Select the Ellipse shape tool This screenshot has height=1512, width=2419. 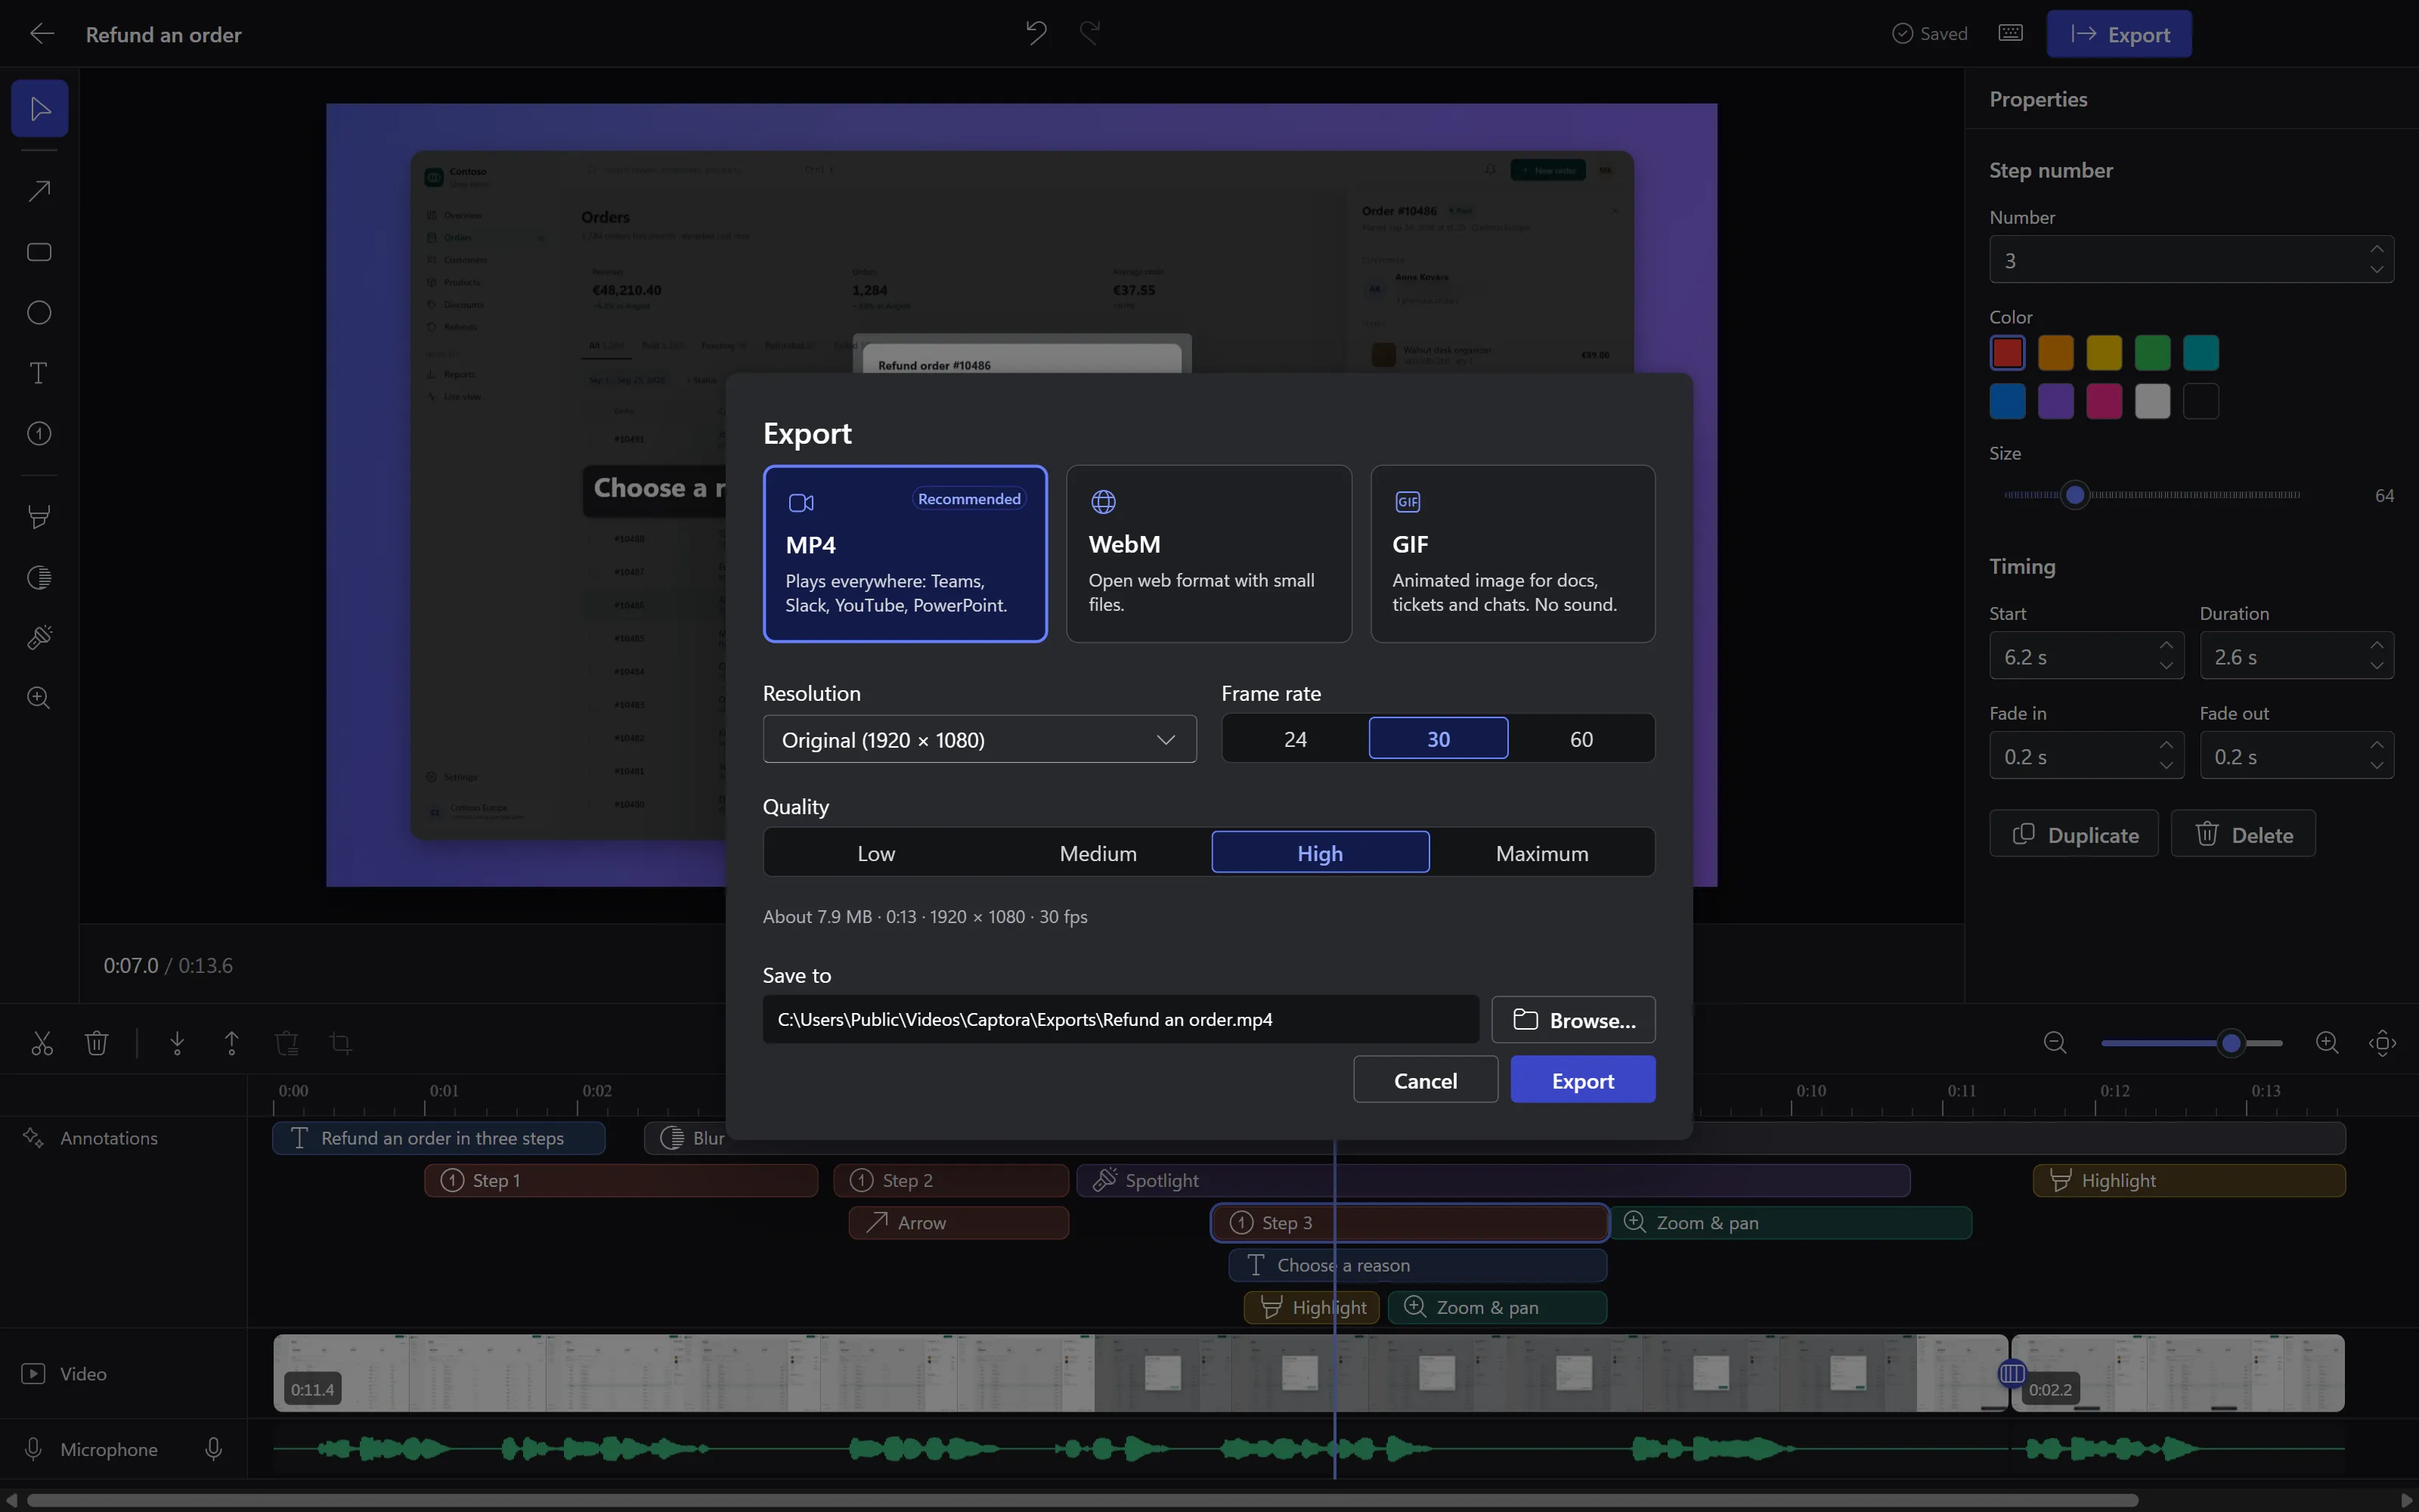(x=40, y=313)
